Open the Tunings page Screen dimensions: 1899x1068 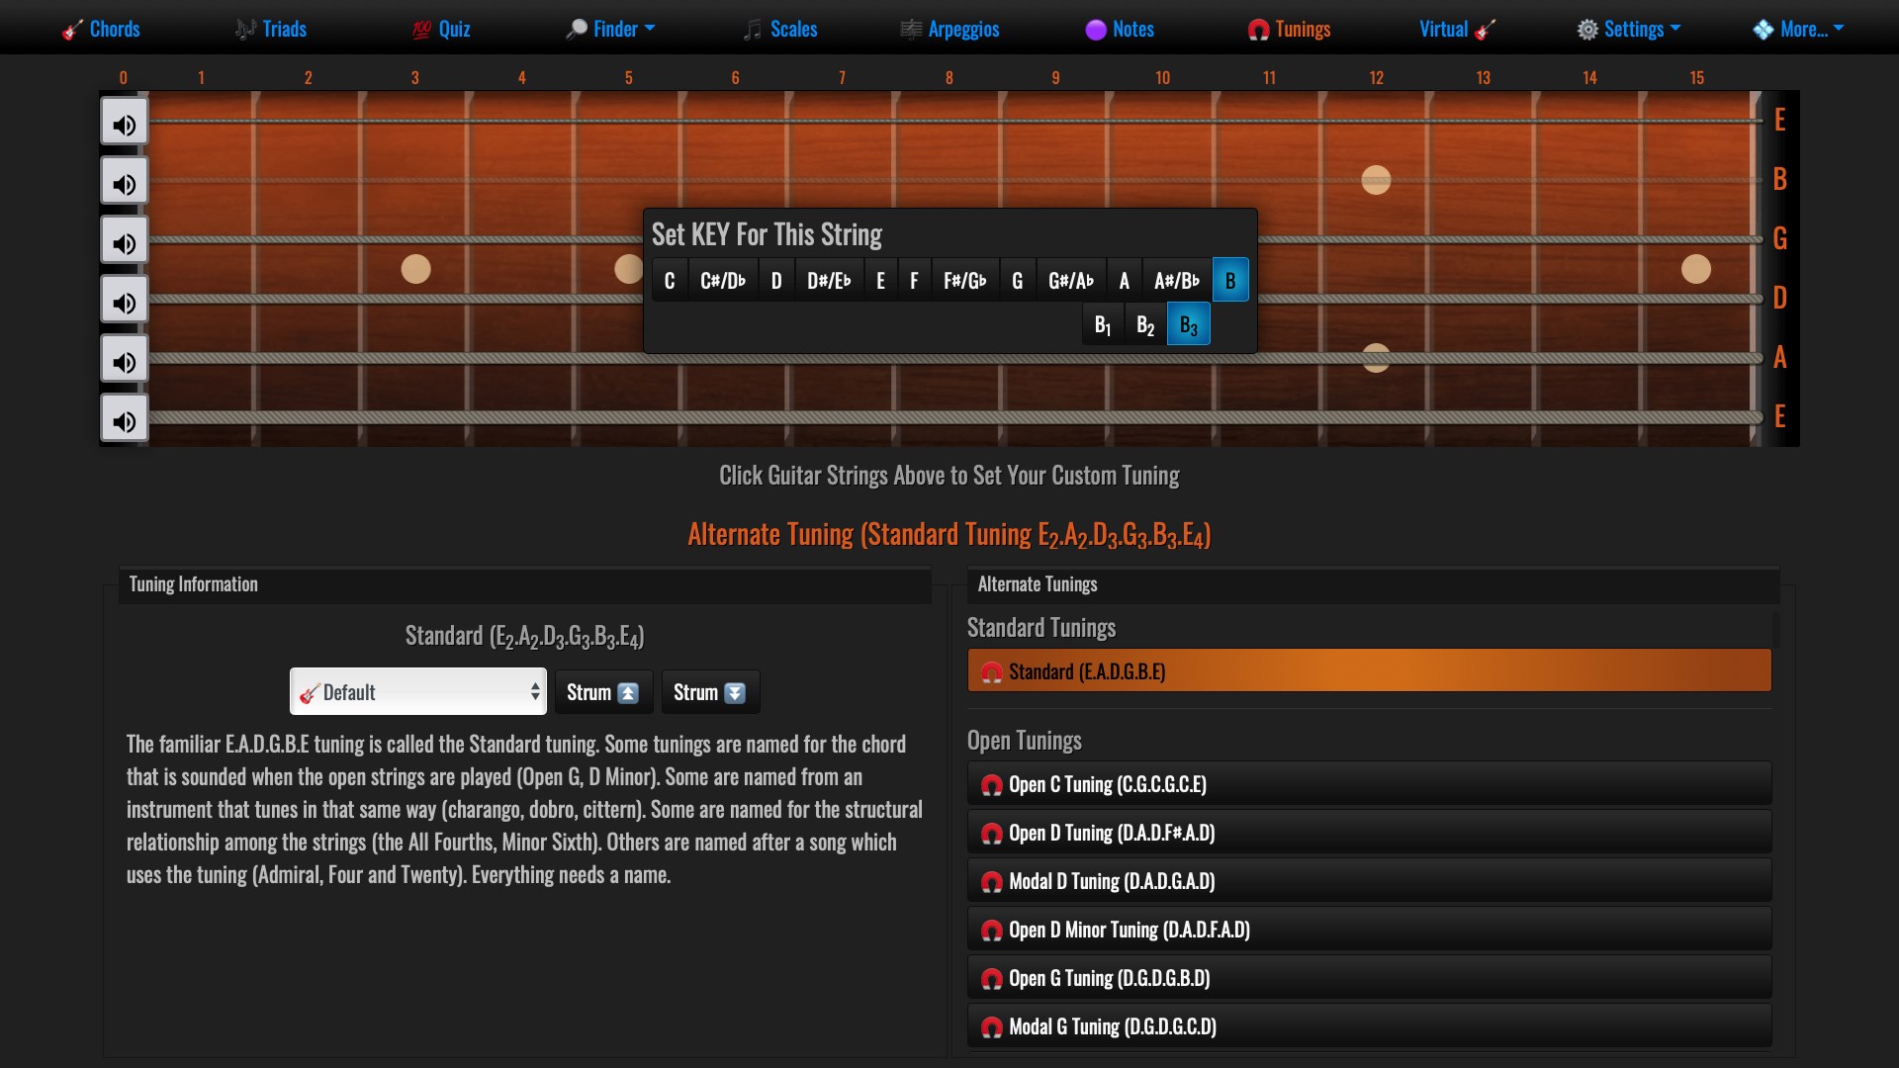coord(1290,29)
